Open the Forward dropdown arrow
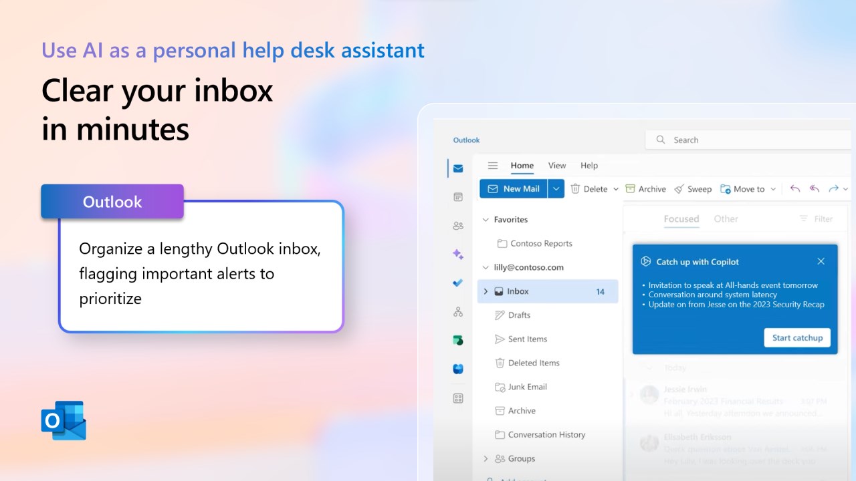Screen dimensions: 856x481 tap(846, 189)
